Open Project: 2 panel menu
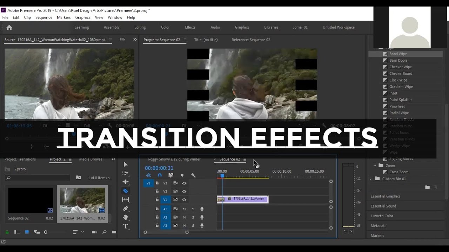This screenshot has height=252, width=449. [x=70, y=160]
